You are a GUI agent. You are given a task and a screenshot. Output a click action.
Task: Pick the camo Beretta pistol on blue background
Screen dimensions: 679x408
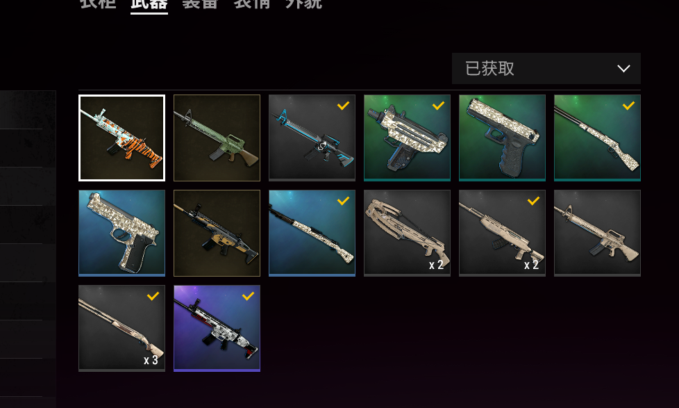click(121, 233)
